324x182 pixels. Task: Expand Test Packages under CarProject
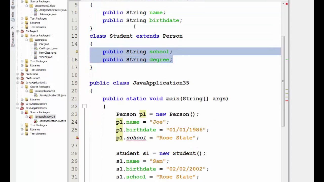click(x=22, y=61)
